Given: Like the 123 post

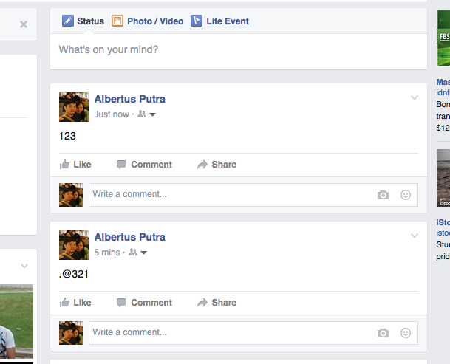Looking at the screenshot, I should pyautogui.click(x=75, y=165).
